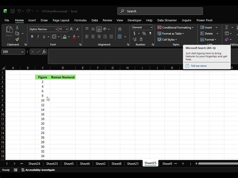
Task: Click Middle Align icon
Action: [93, 29]
